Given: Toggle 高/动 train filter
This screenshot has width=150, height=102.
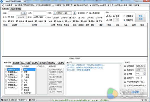Looking at the screenshot, I should click(x=61, y=18).
